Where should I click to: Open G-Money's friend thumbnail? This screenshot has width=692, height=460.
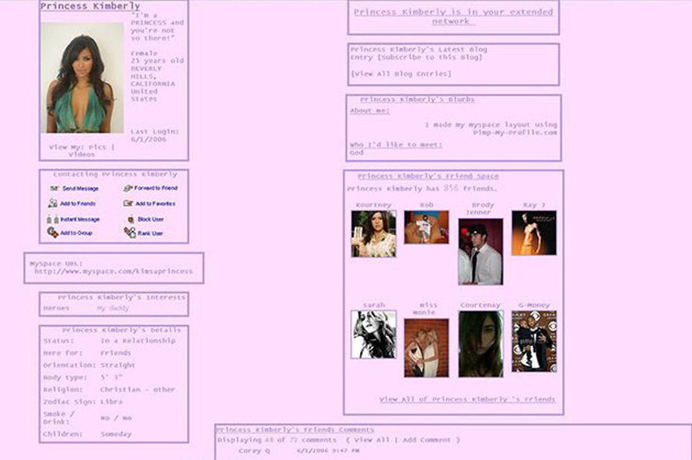tap(533, 341)
